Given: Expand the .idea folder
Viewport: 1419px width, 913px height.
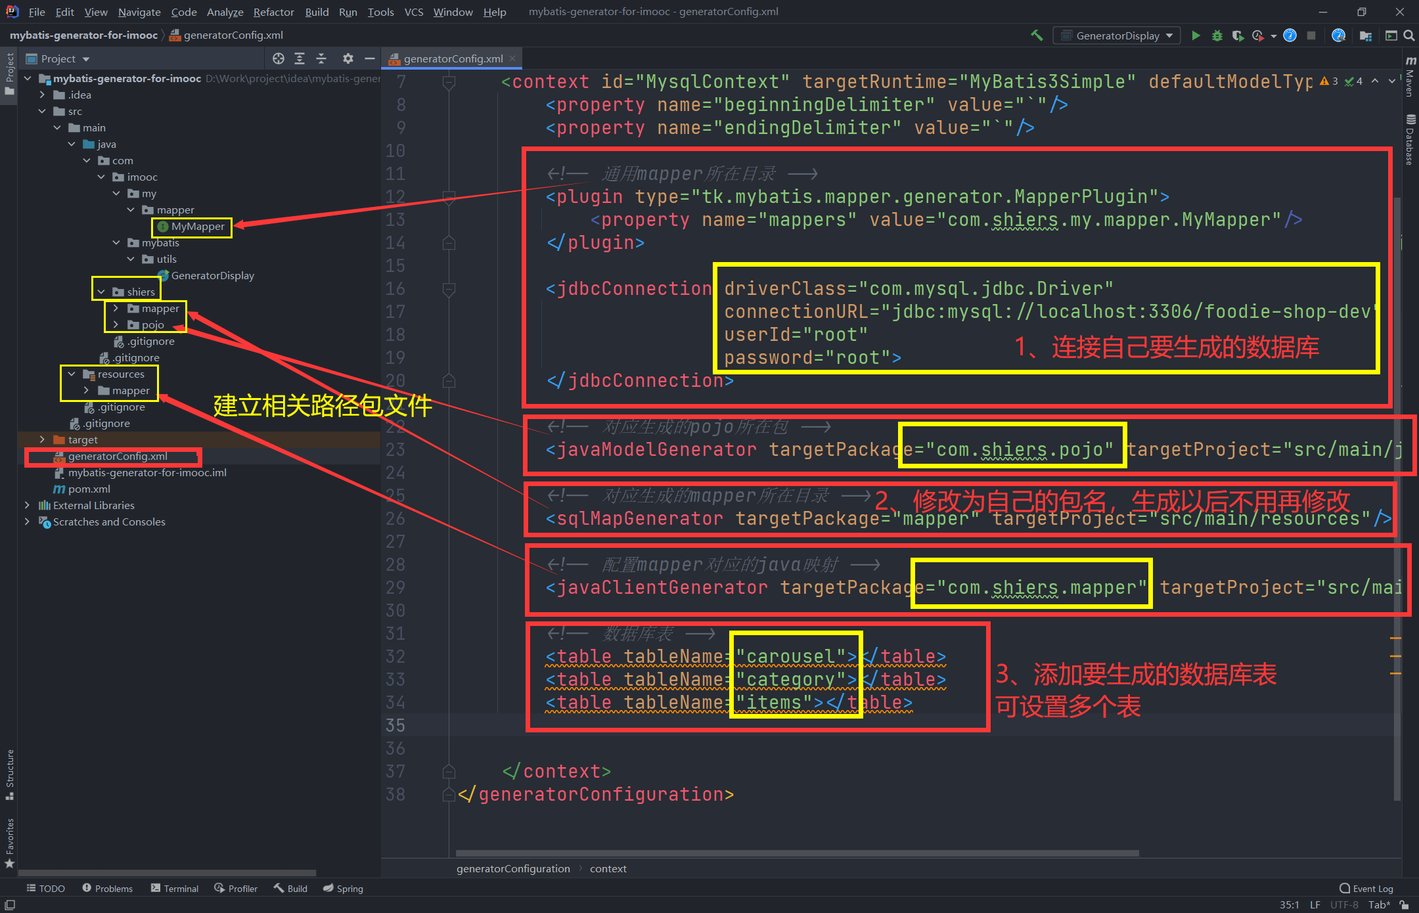Looking at the screenshot, I should pos(42,95).
